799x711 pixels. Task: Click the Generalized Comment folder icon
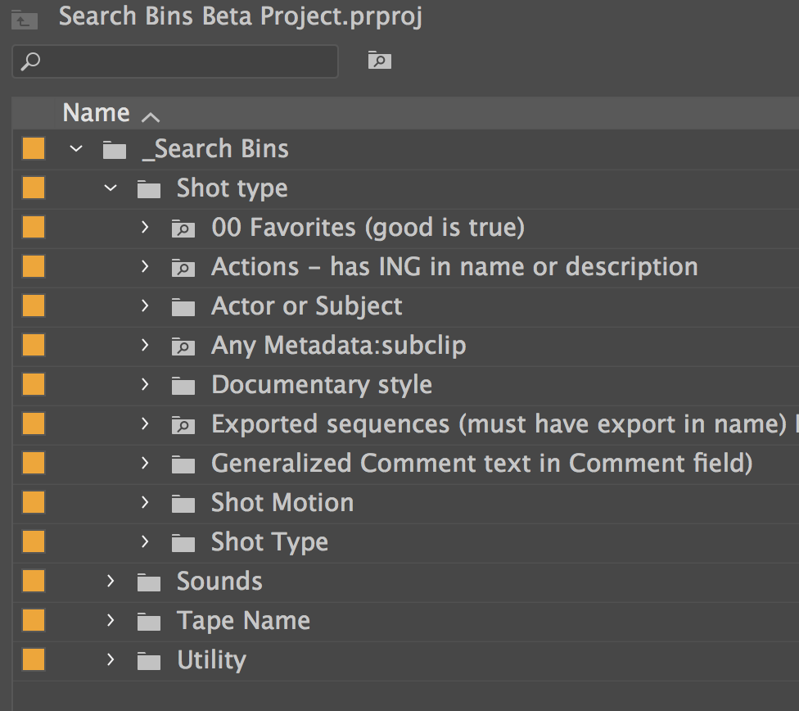[183, 464]
